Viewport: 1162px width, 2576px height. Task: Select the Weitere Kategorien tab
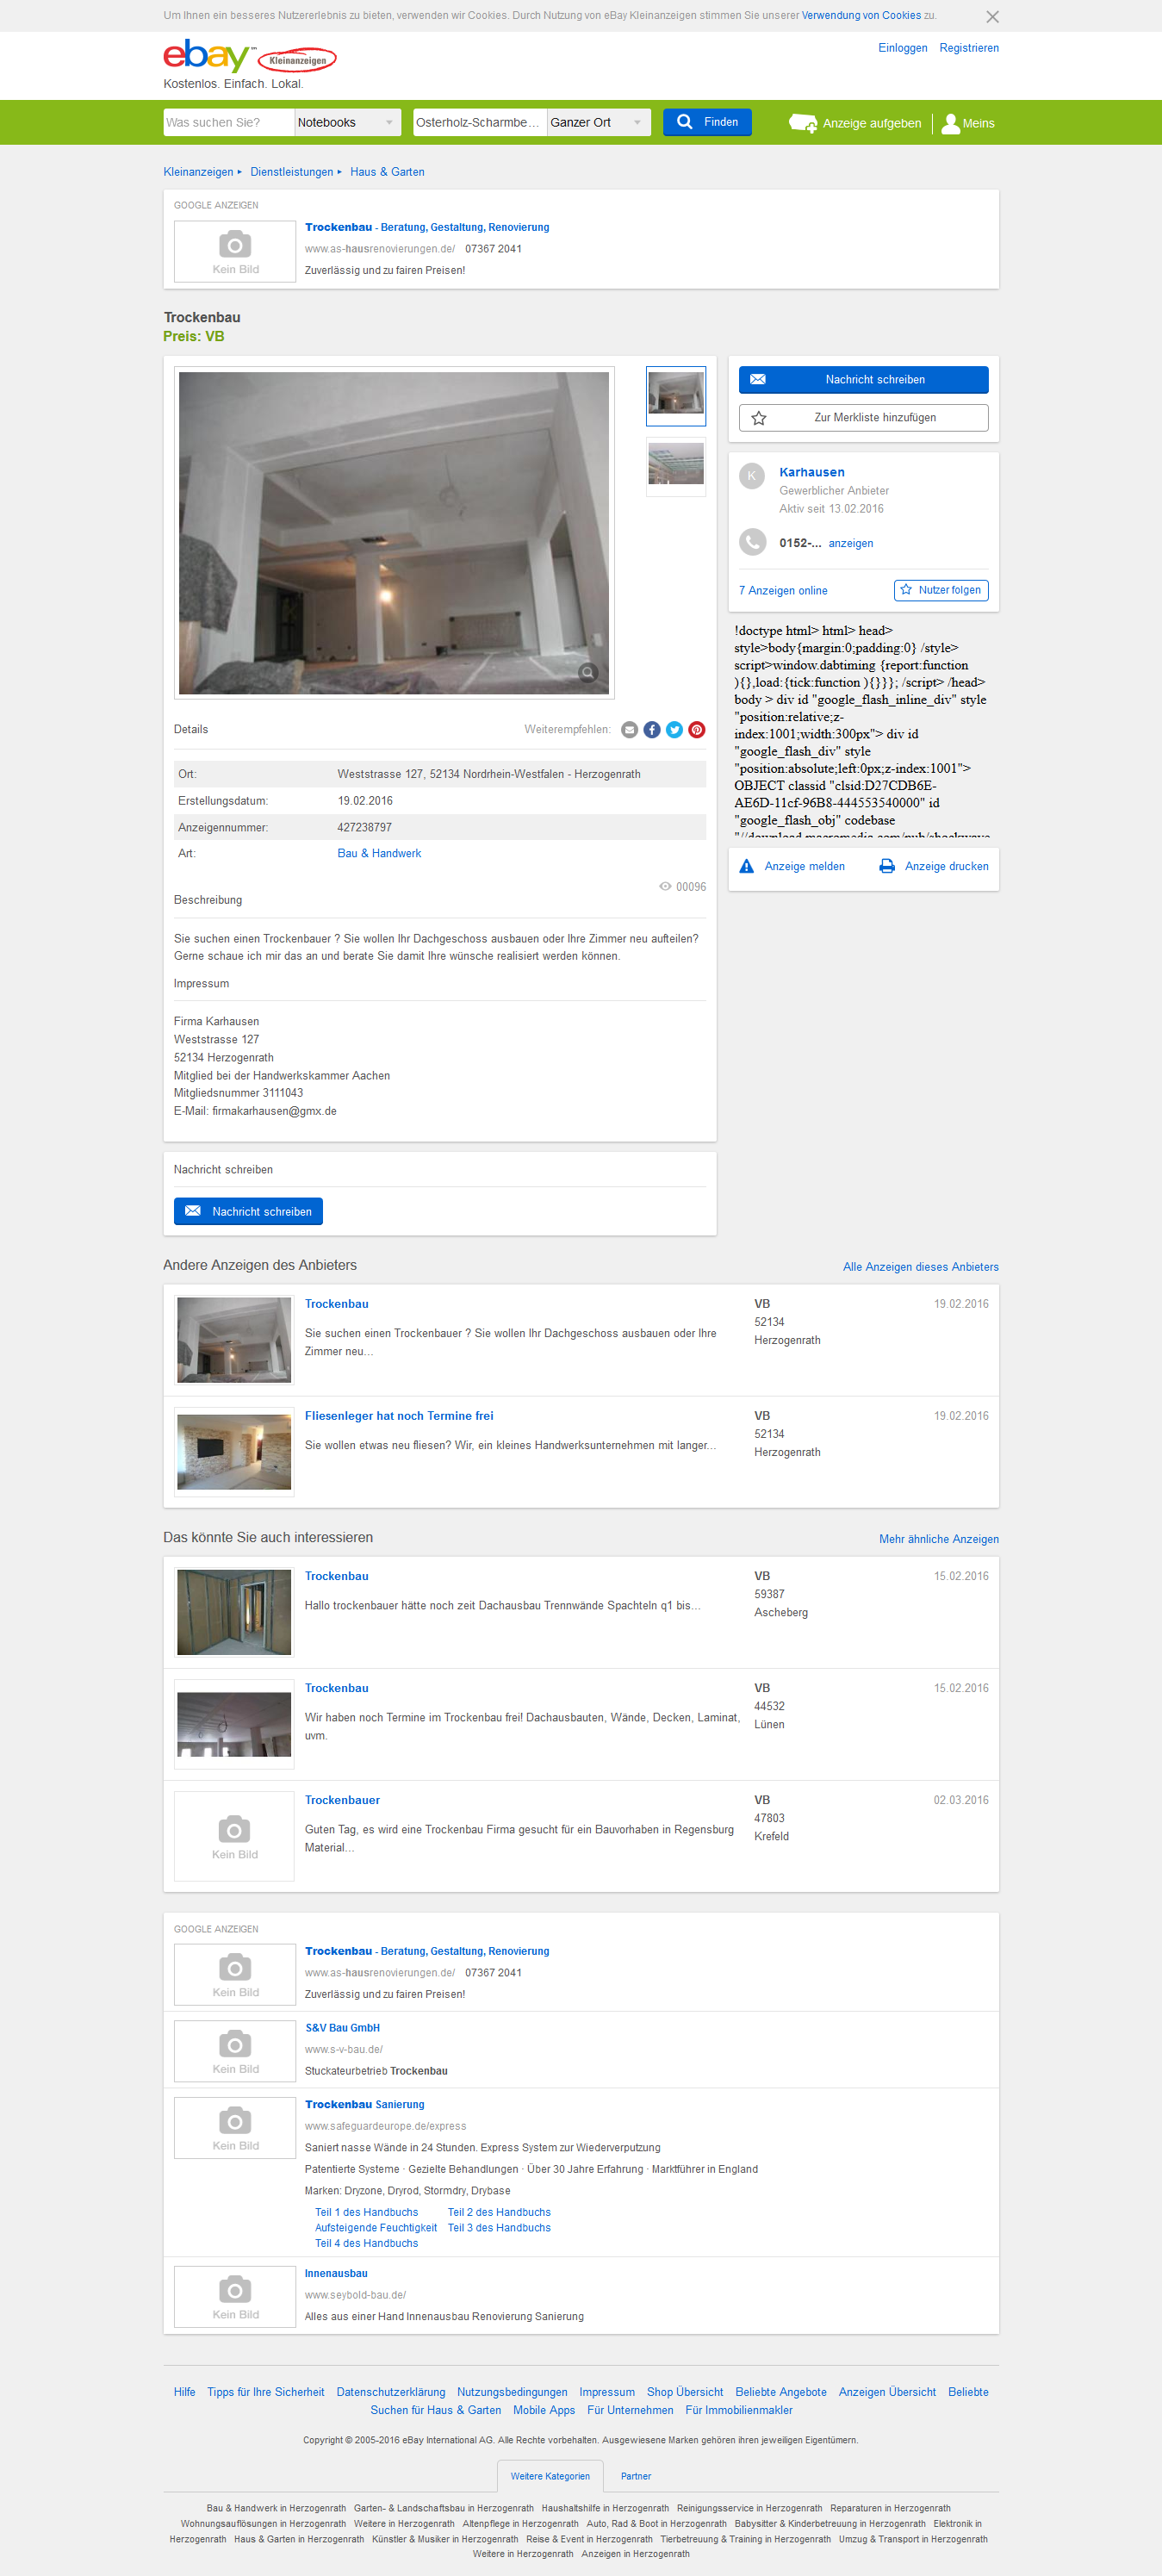point(550,2476)
